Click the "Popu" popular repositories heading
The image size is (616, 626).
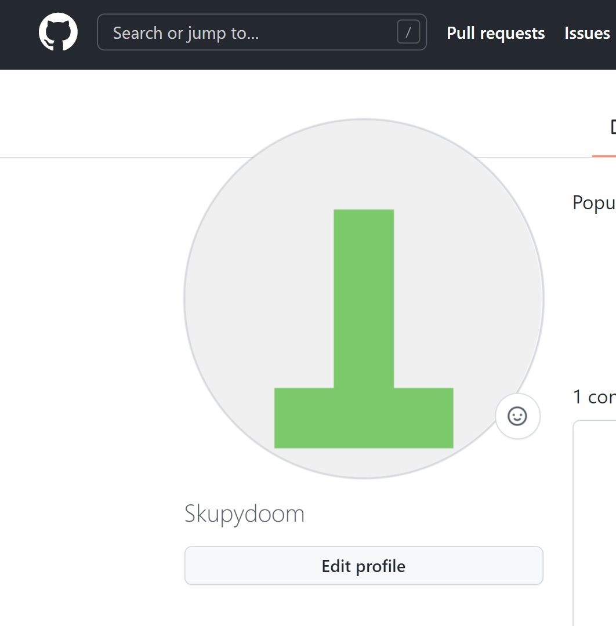point(593,202)
